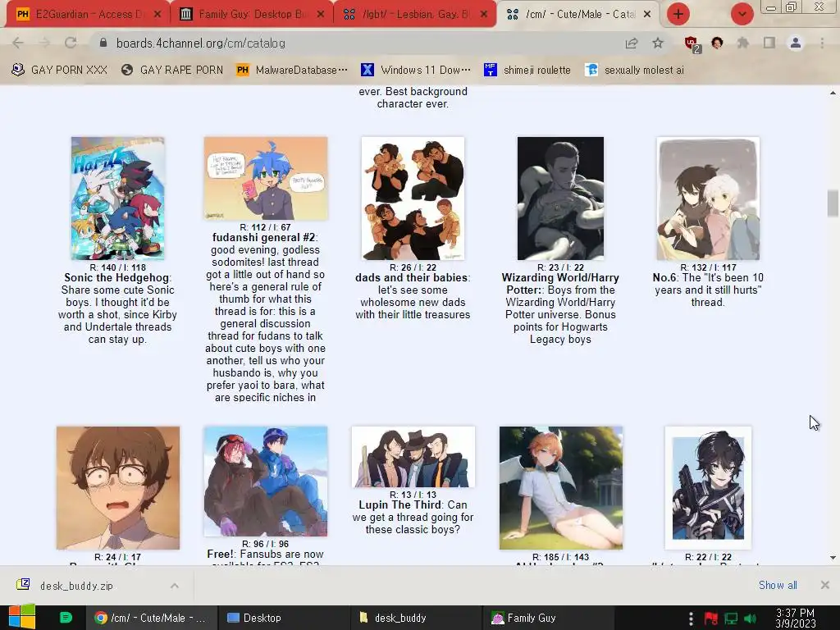The image size is (840, 630).
Task: Open the fudanshi general #2 thread thumbnail
Action: coord(266,178)
